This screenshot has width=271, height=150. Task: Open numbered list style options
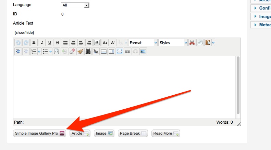click(x=39, y=51)
